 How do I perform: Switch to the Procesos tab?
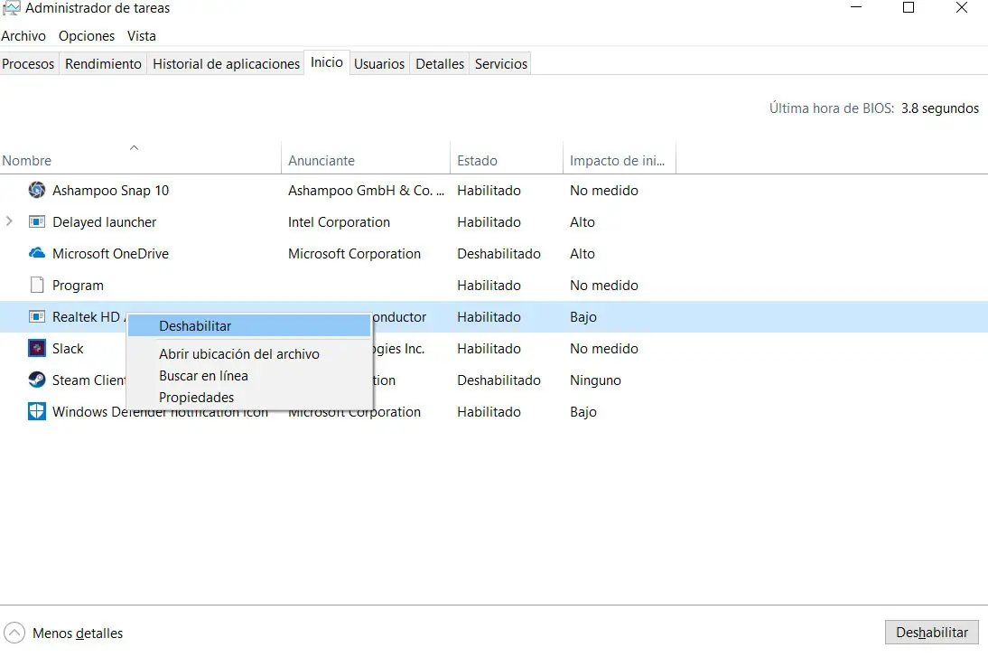(x=28, y=63)
